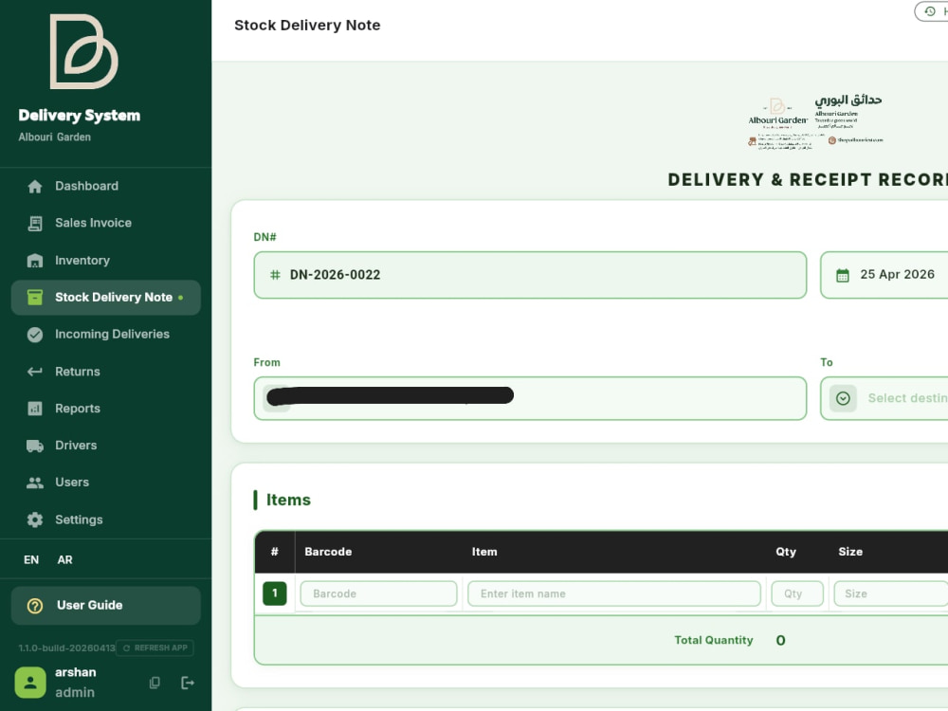
Task: Open the 25 Apr 2026 date picker
Action: pos(884,275)
